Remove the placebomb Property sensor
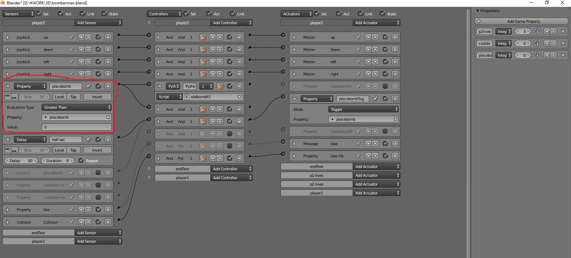This screenshot has width=571, height=258. coord(108,86)
